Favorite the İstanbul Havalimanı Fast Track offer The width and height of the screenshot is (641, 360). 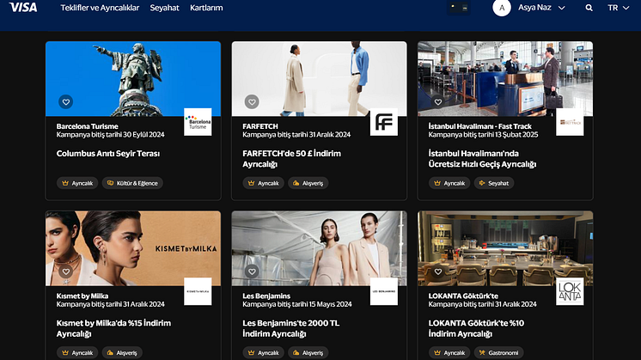pyautogui.click(x=438, y=101)
